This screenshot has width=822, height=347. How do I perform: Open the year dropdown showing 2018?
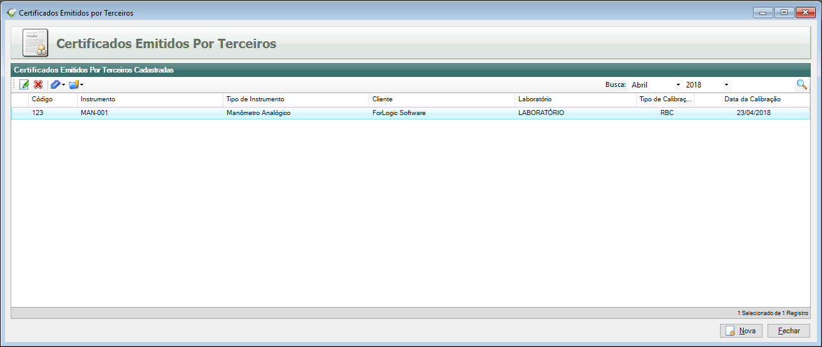tap(707, 84)
